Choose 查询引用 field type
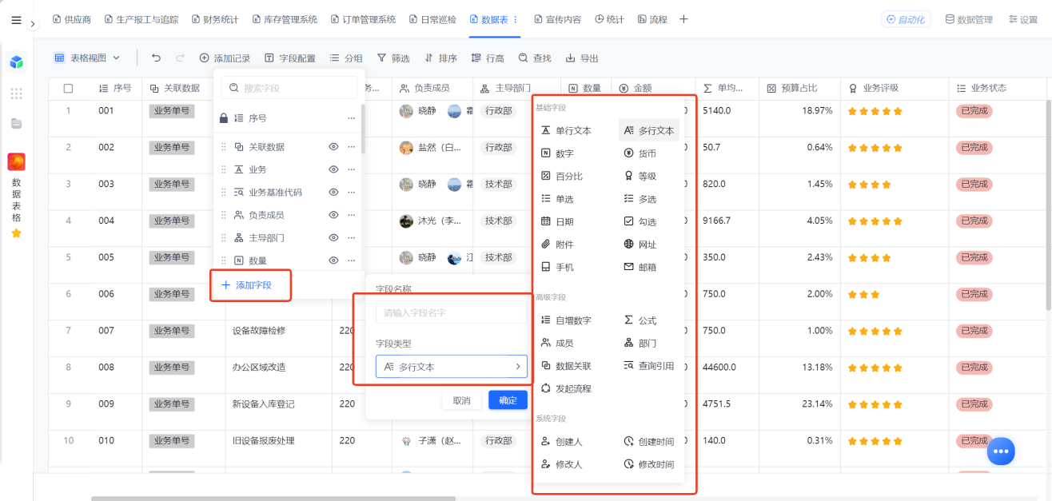 coord(649,366)
